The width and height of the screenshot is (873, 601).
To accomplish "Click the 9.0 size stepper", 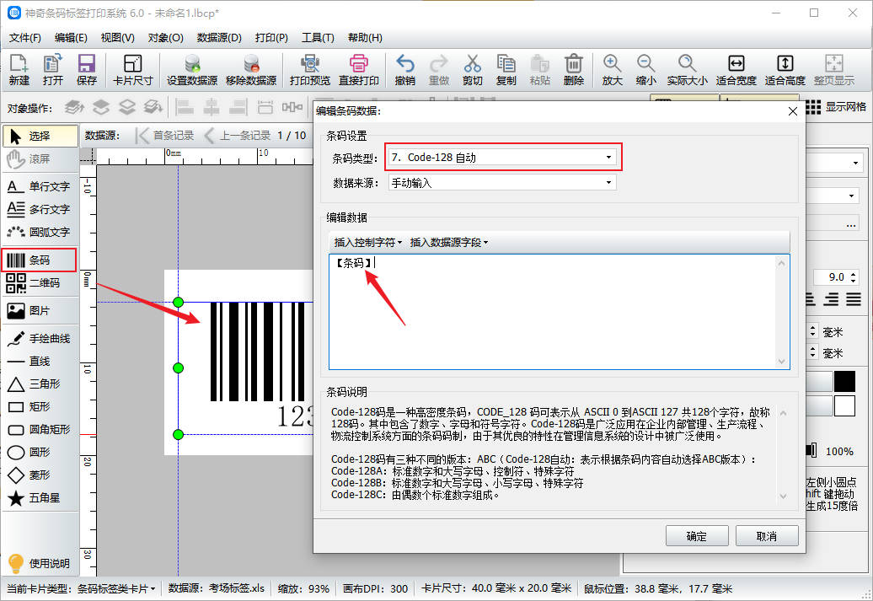I will (x=854, y=276).
